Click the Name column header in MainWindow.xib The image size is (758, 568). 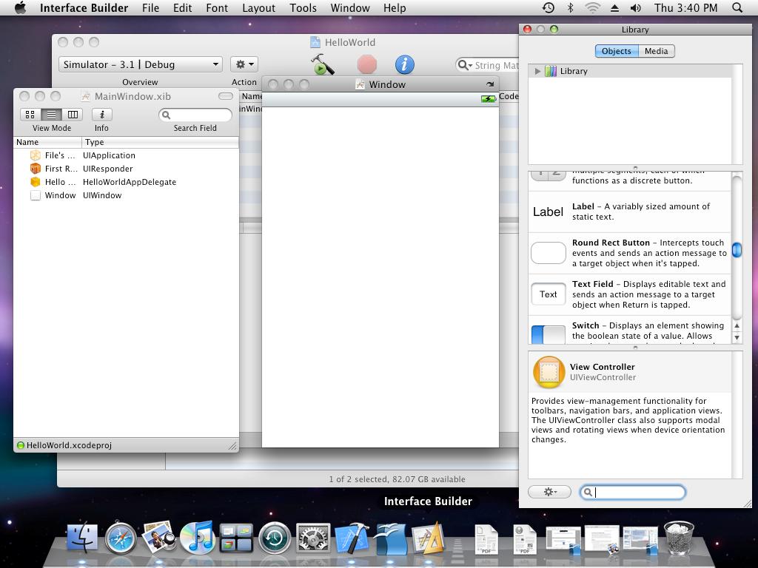pyautogui.click(x=47, y=142)
